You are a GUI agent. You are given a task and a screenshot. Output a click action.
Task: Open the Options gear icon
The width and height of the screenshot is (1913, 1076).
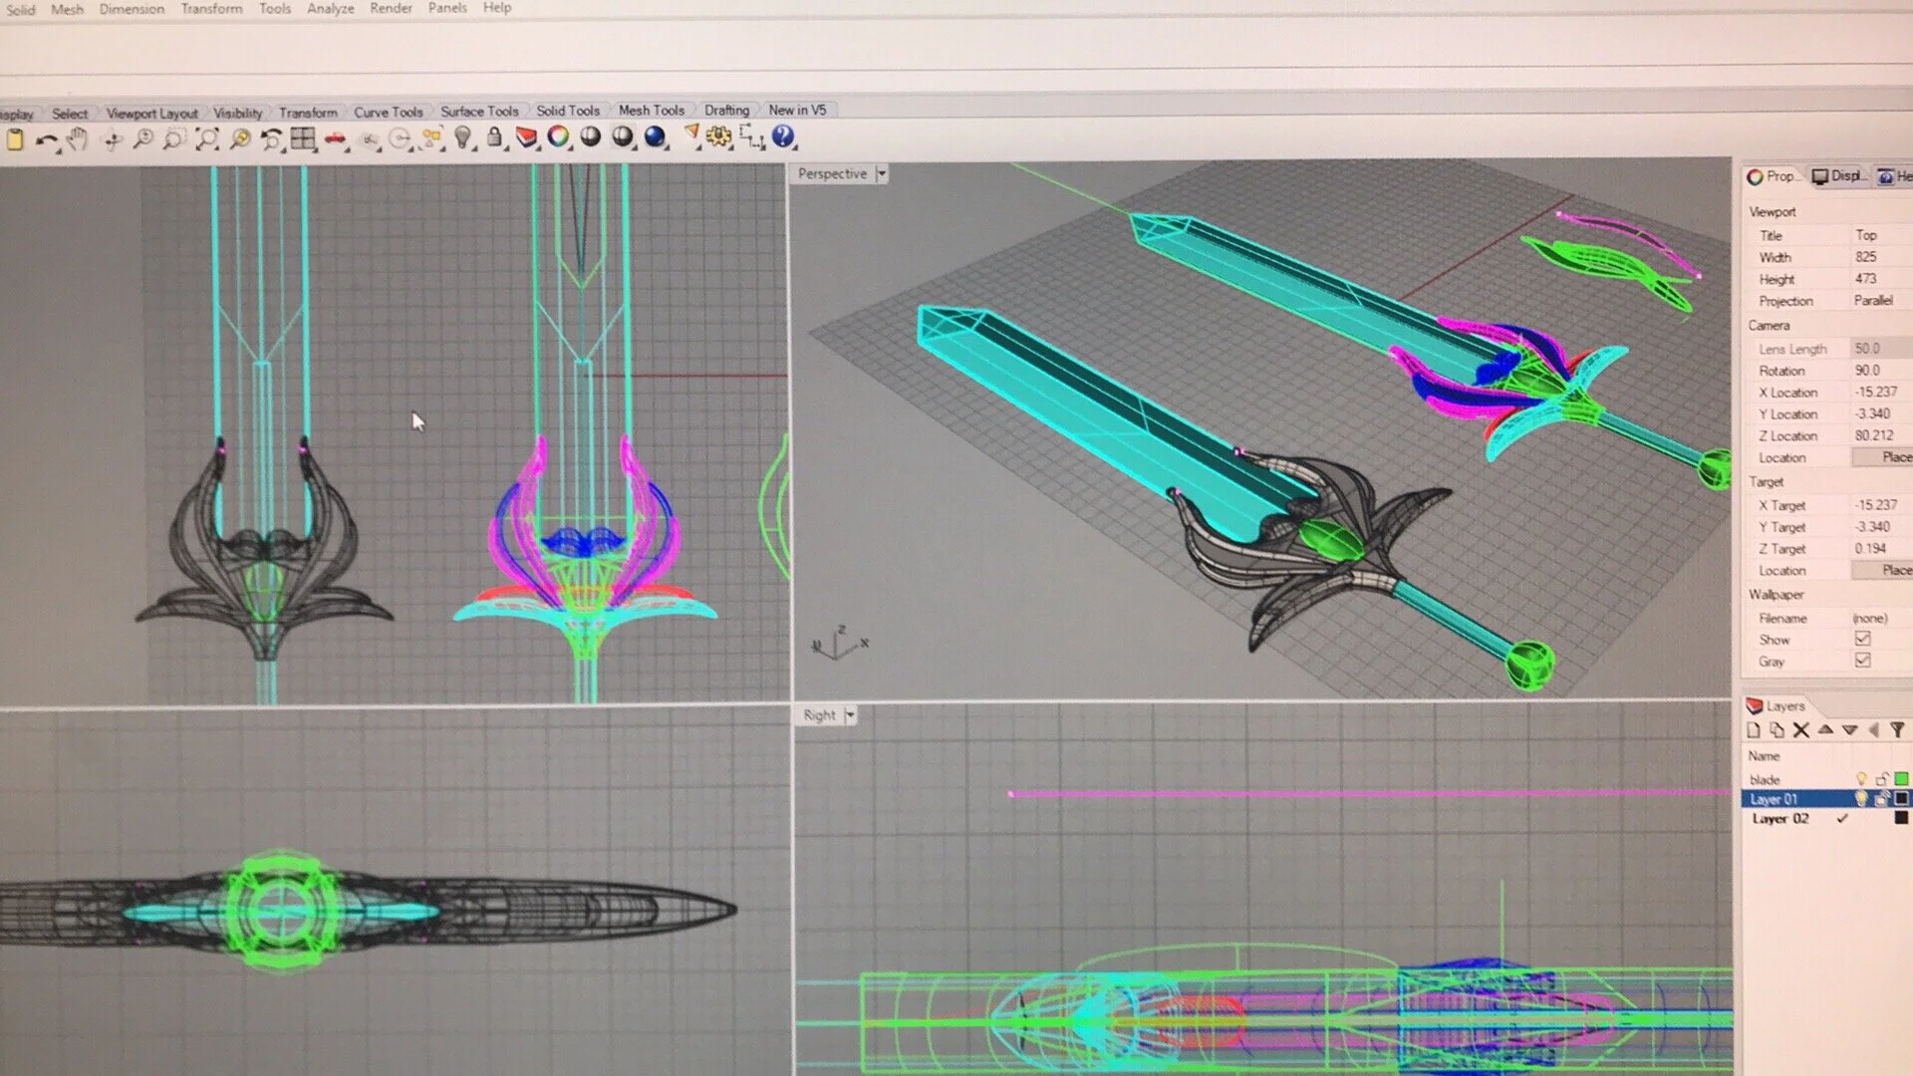[718, 137]
